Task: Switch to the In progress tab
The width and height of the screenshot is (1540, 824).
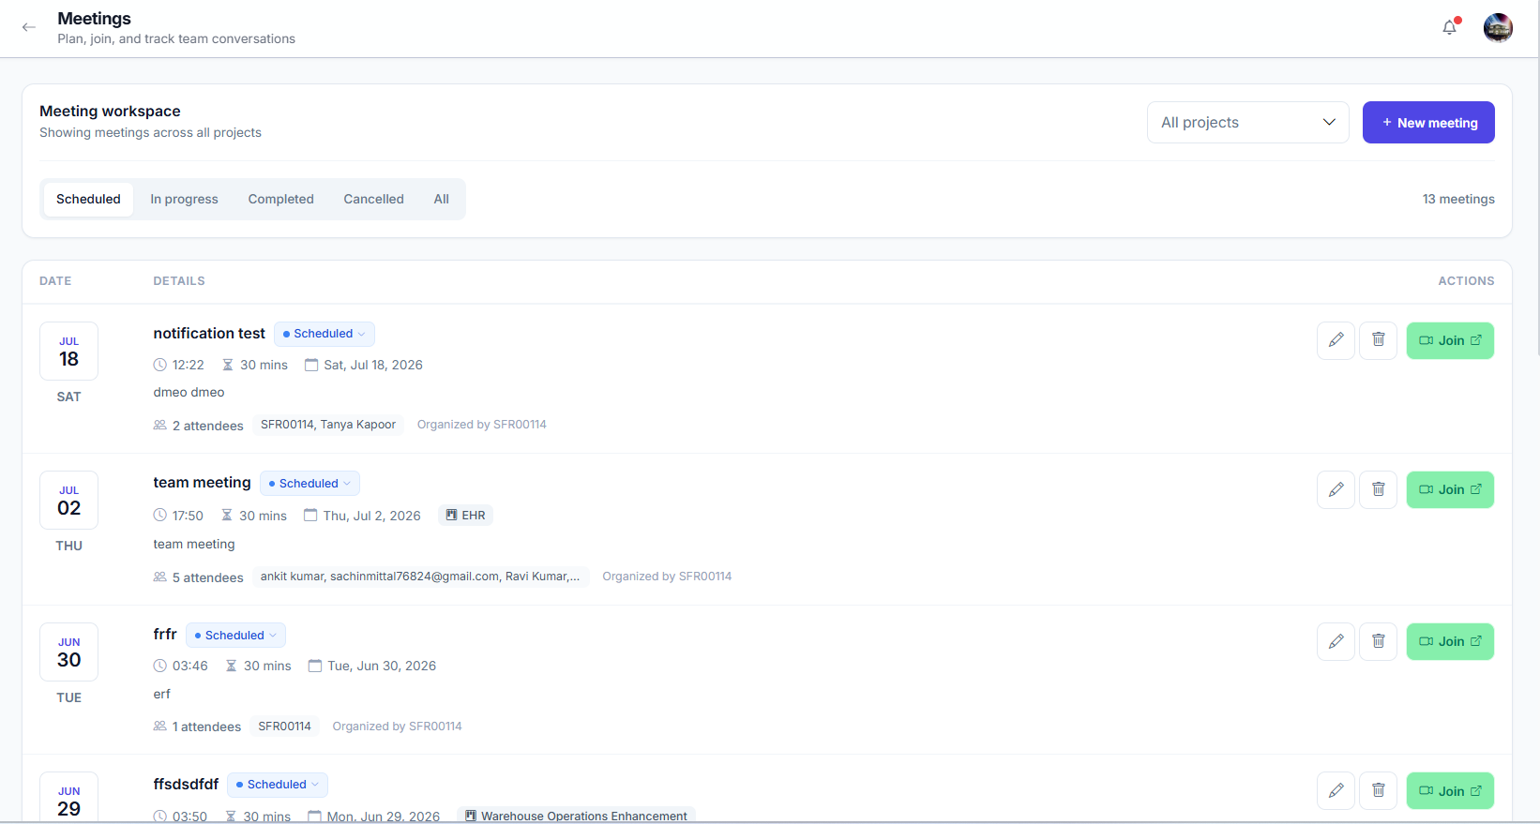Action: [x=184, y=199]
